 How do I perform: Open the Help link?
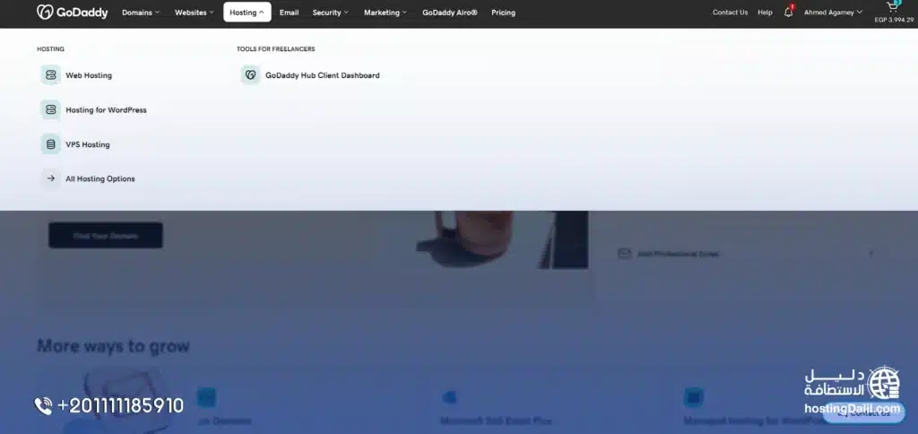(x=765, y=13)
